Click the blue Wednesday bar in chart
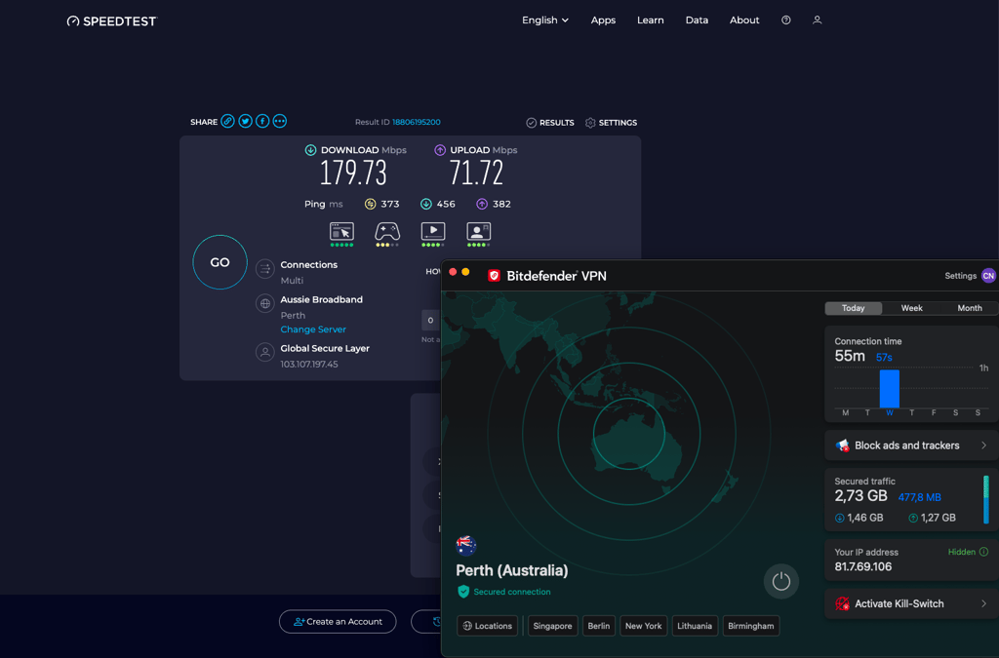The image size is (999, 658). [890, 388]
